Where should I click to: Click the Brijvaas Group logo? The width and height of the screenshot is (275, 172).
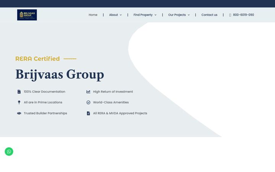click(27, 15)
